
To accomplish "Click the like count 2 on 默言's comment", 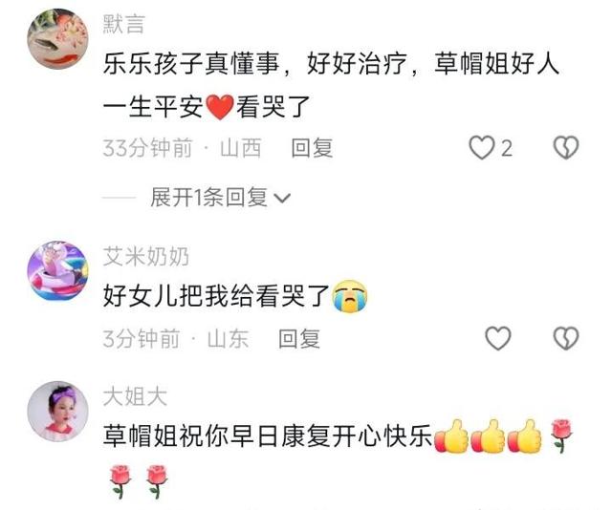I will [507, 149].
